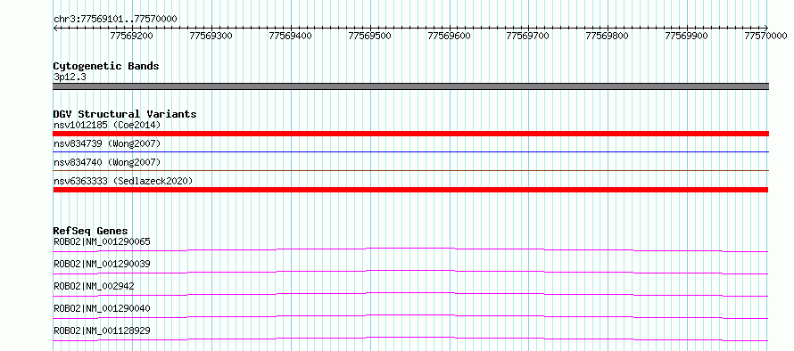
Task: Click the 3p12.3 band label
Action: 69,78
